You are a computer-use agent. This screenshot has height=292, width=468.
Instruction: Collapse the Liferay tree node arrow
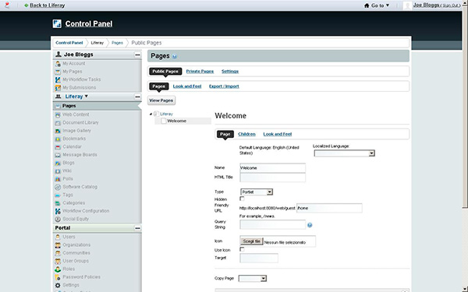pyautogui.click(x=151, y=114)
